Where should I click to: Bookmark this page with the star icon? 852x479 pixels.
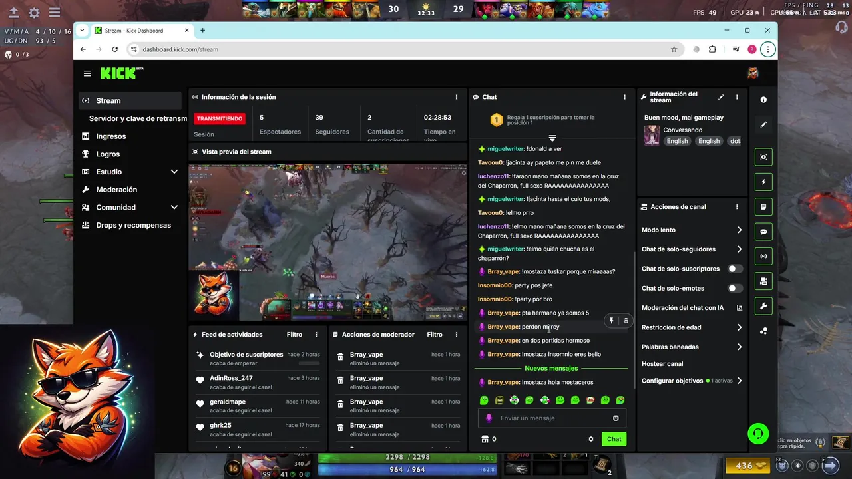(674, 49)
